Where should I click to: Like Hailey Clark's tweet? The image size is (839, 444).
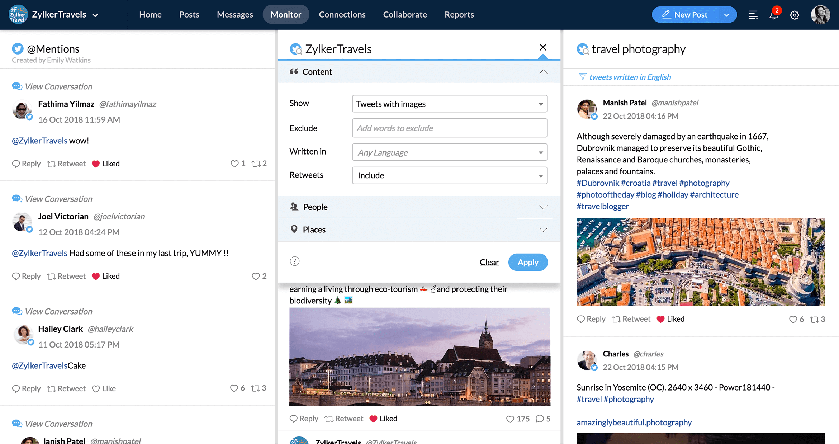(104, 388)
